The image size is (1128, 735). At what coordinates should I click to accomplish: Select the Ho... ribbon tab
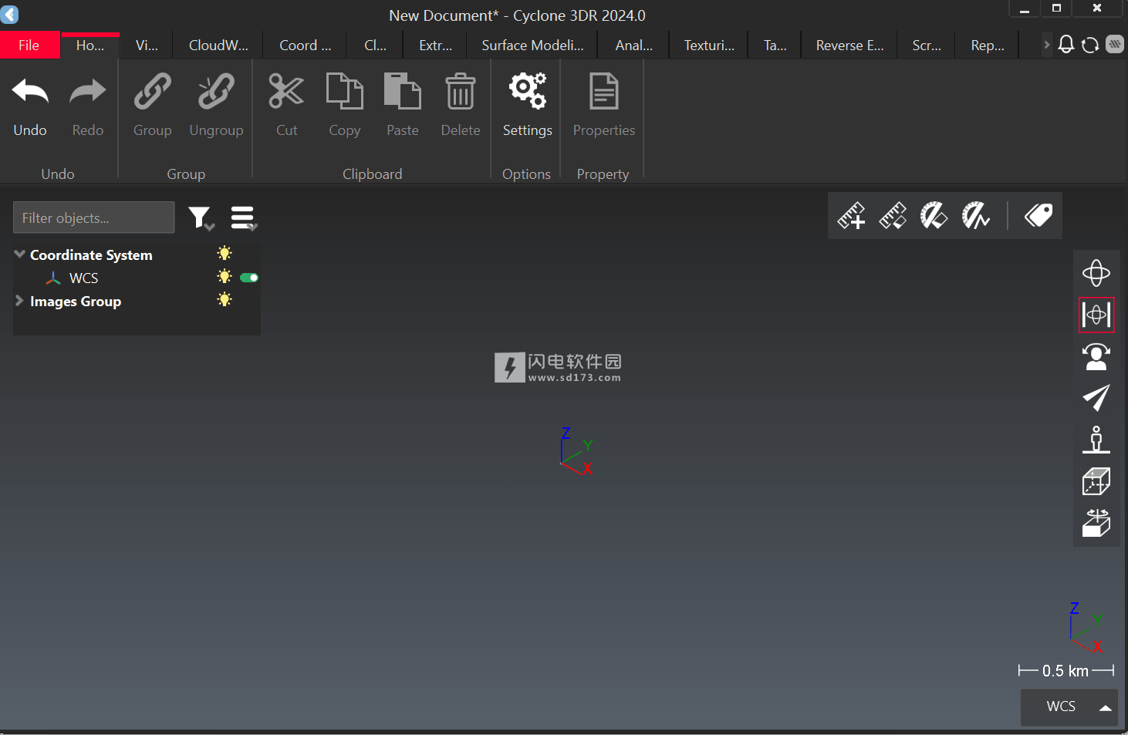(90, 46)
